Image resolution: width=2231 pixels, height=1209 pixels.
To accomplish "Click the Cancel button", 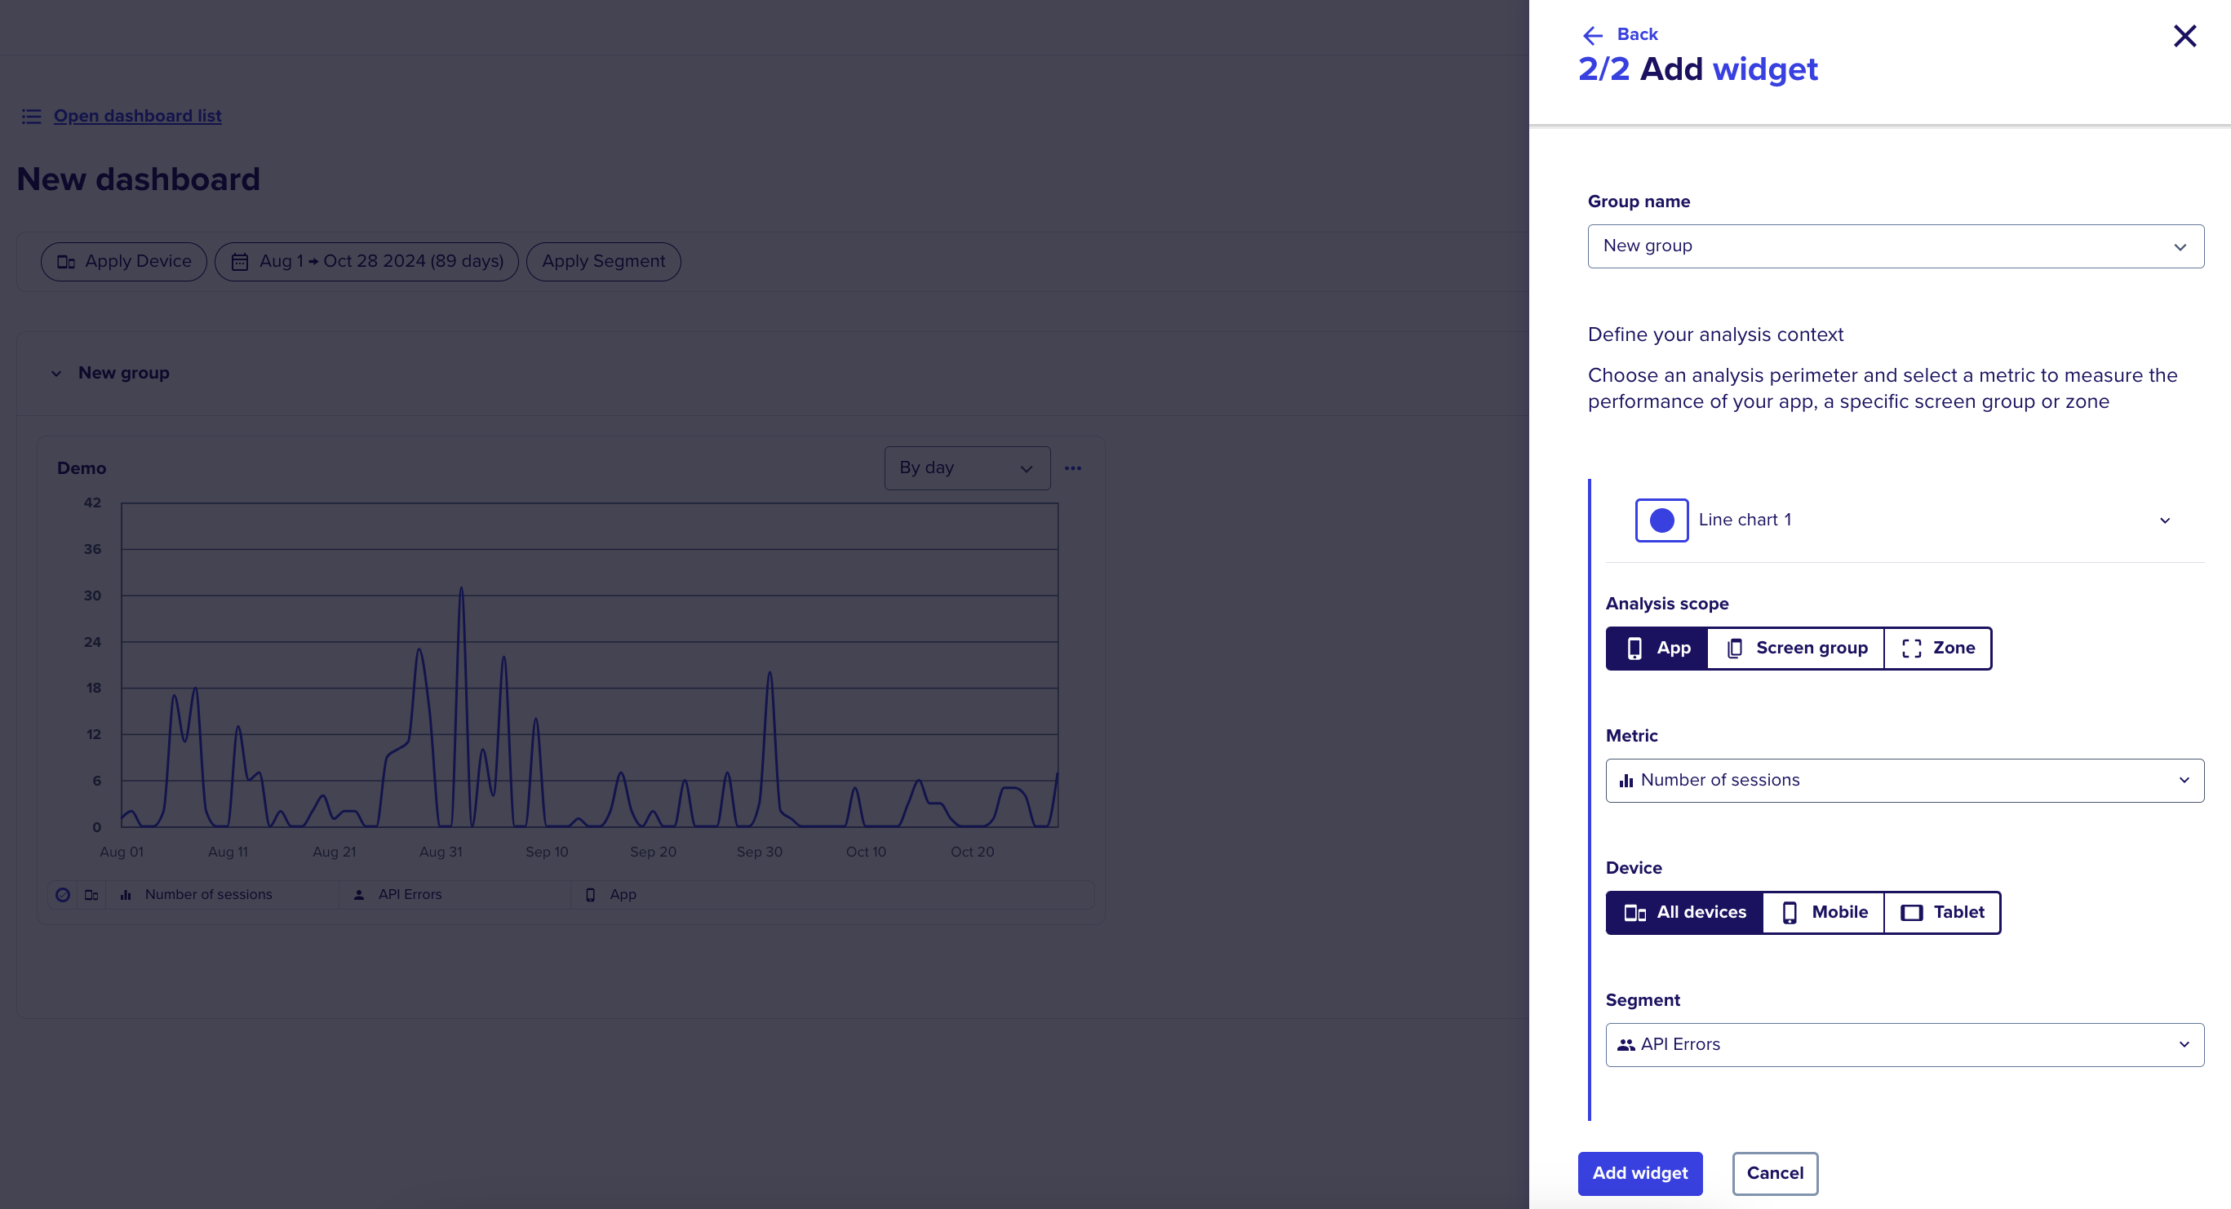I will (x=1775, y=1172).
